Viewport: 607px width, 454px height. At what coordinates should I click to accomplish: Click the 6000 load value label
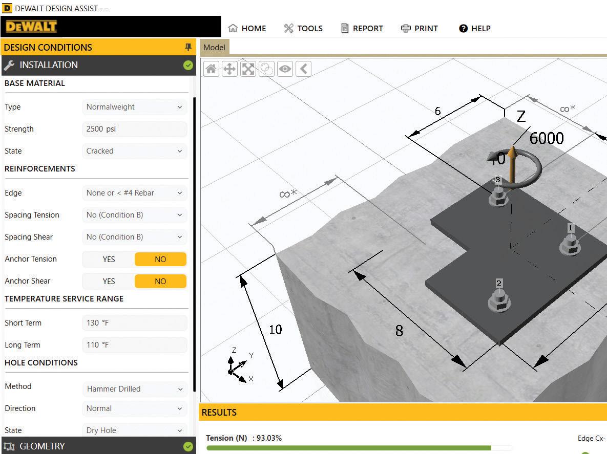[546, 138]
